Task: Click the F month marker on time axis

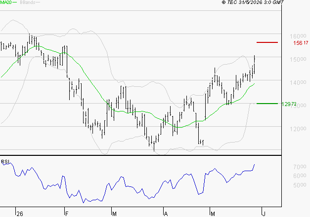Action: coord(67,214)
